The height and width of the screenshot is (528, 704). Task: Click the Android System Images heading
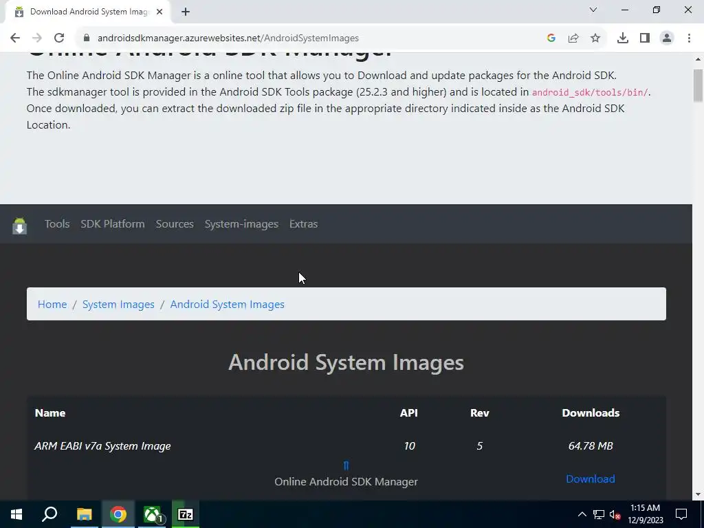[346, 362]
